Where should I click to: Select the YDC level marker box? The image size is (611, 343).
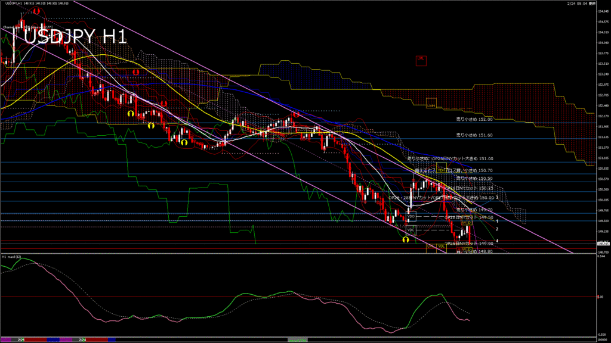tap(411, 230)
